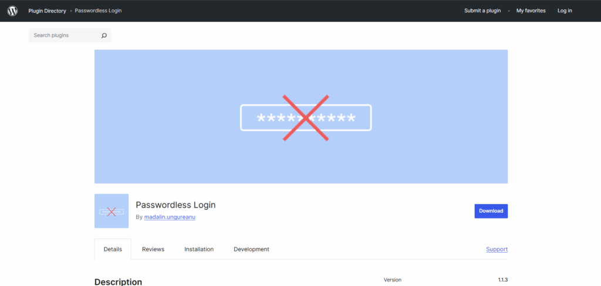Click the search magnifier icon

pyautogui.click(x=104, y=36)
